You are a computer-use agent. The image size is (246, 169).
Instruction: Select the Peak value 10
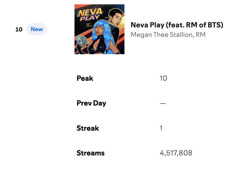coord(163,78)
